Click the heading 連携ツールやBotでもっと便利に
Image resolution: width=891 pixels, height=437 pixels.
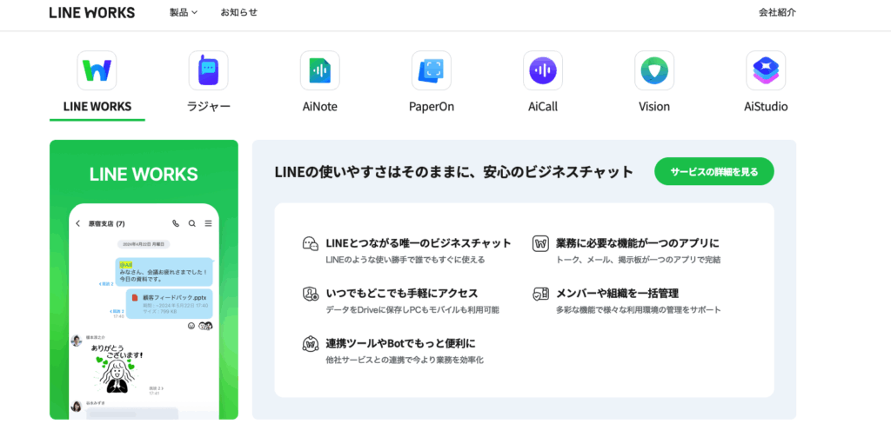400,343
